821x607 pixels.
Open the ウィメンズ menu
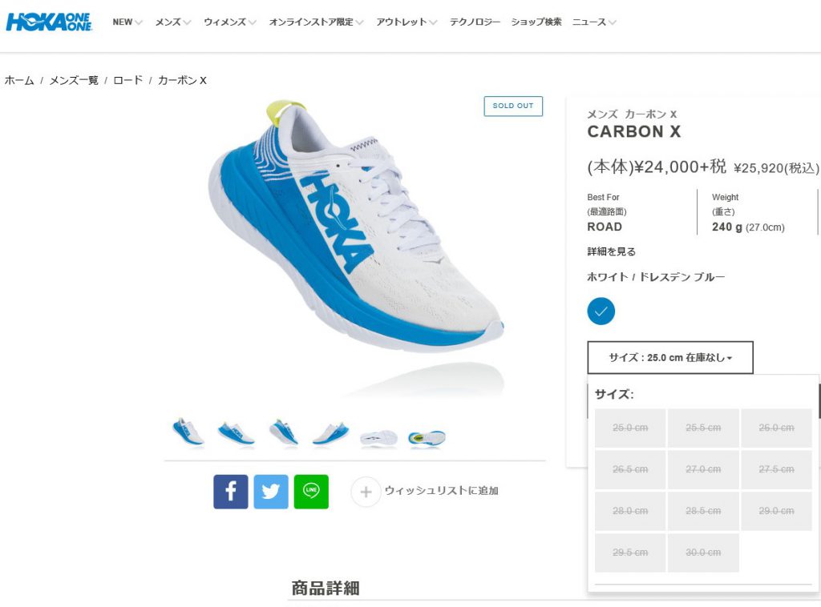point(230,22)
